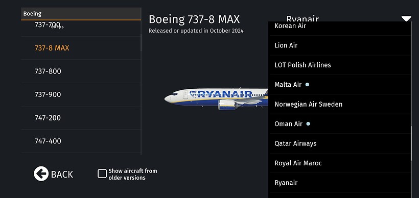Screen dimensions: 419x198
Task: Click the Boeing manufacturer header
Action: [x=81, y=14]
